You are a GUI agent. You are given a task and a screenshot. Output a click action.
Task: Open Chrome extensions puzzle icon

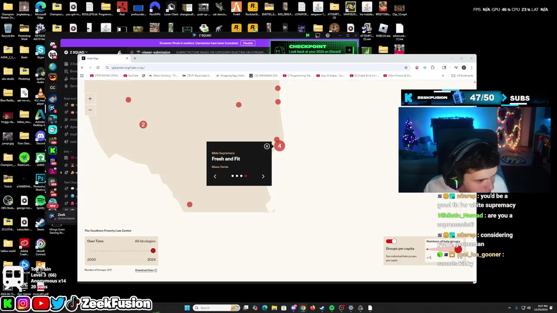tap(433, 67)
